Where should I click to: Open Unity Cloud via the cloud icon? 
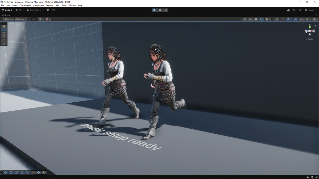point(288,10)
